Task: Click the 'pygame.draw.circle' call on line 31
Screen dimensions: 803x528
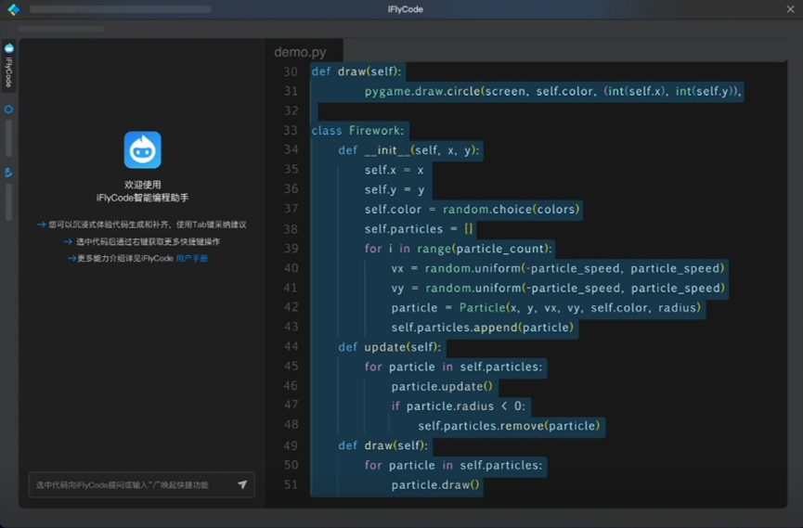Action: pyautogui.click(x=418, y=91)
